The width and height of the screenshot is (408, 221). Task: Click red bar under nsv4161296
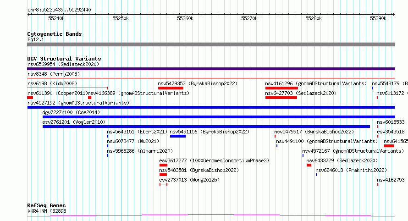[x=281, y=88]
